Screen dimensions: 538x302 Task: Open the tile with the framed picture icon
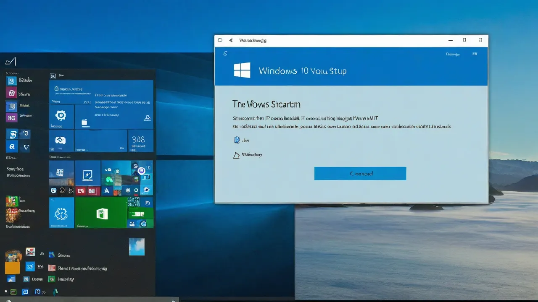[87, 173]
